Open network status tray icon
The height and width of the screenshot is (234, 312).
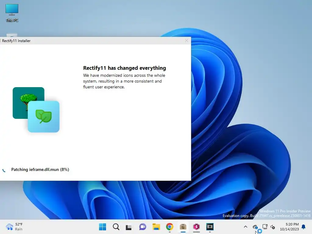click(x=265, y=227)
